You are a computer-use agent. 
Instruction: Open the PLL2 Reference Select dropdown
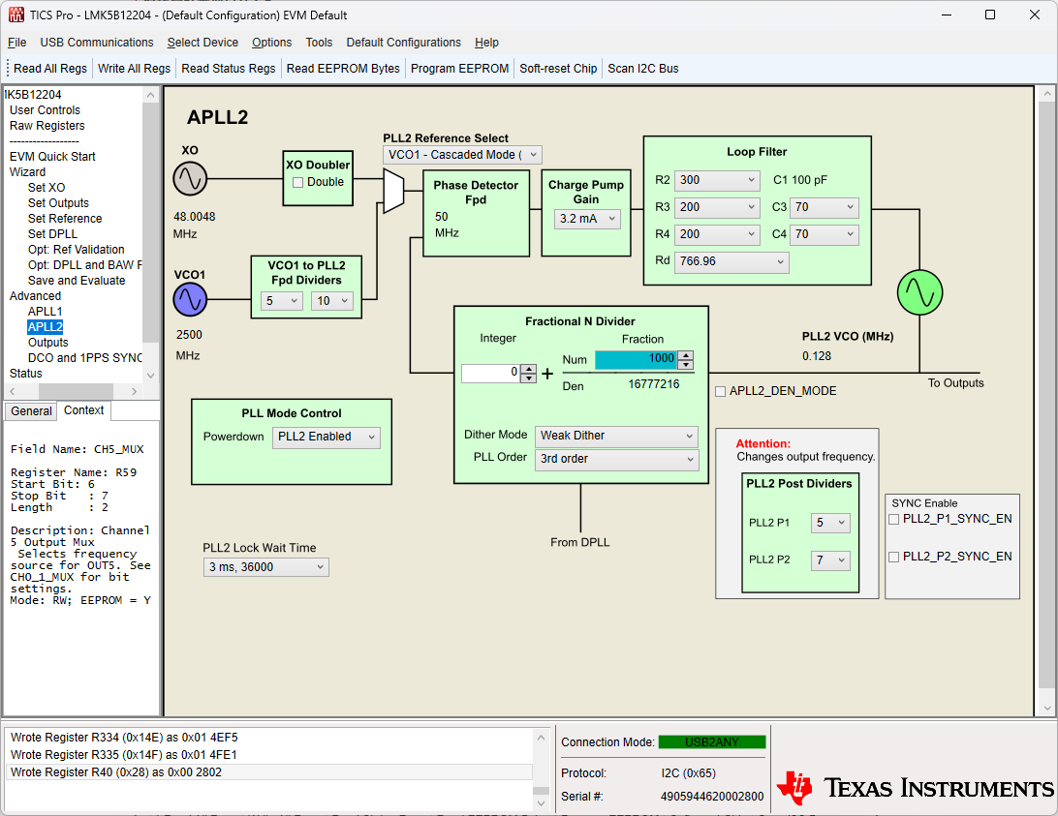pos(462,155)
